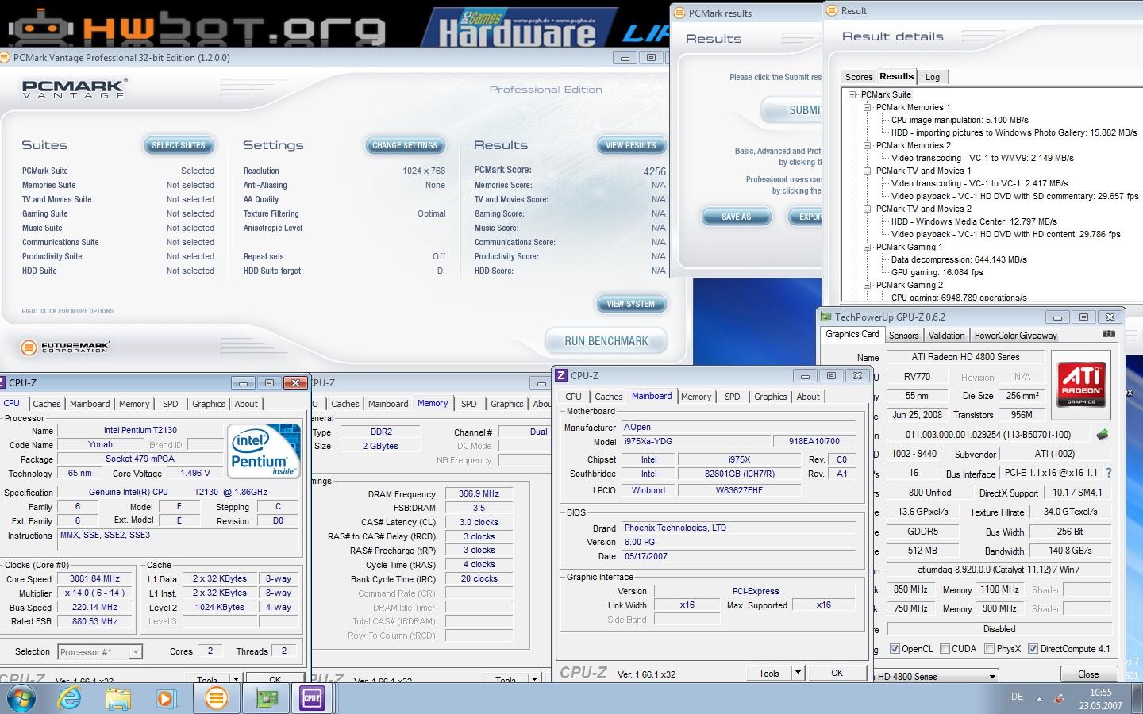The height and width of the screenshot is (714, 1143).
Task: Click the Bus Interface question mark help
Action: click(x=1109, y=473)
